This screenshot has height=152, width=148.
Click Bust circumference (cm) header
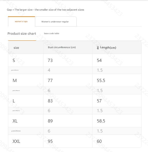pos(62,47)
